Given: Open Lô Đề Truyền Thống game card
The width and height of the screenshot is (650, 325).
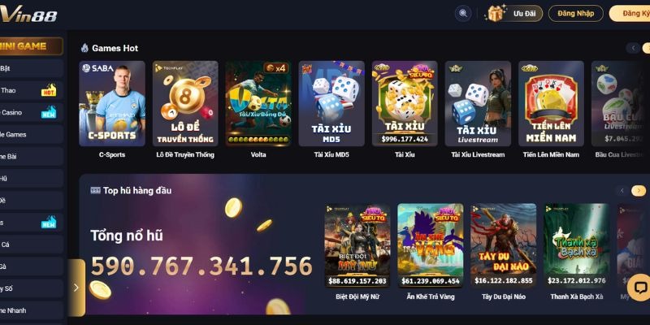Looking at the screenshot, I should [x=185, y=104].
